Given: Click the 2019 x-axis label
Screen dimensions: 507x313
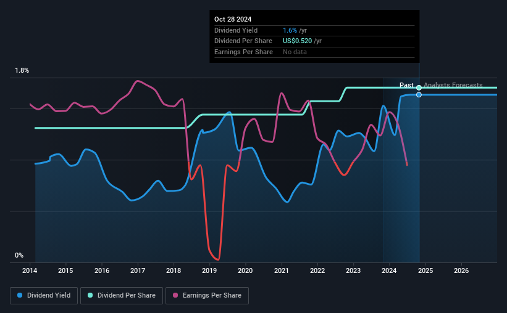Looking at the screenshot, I should pos(209,270).
